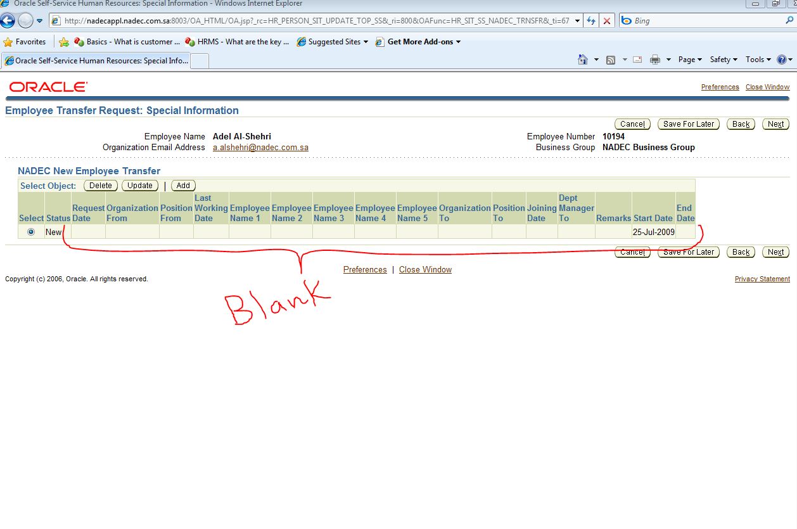Click 'NADEC Business Group' value text
Viewport: 797px width, 529px height.
click(x=649, y=148)
